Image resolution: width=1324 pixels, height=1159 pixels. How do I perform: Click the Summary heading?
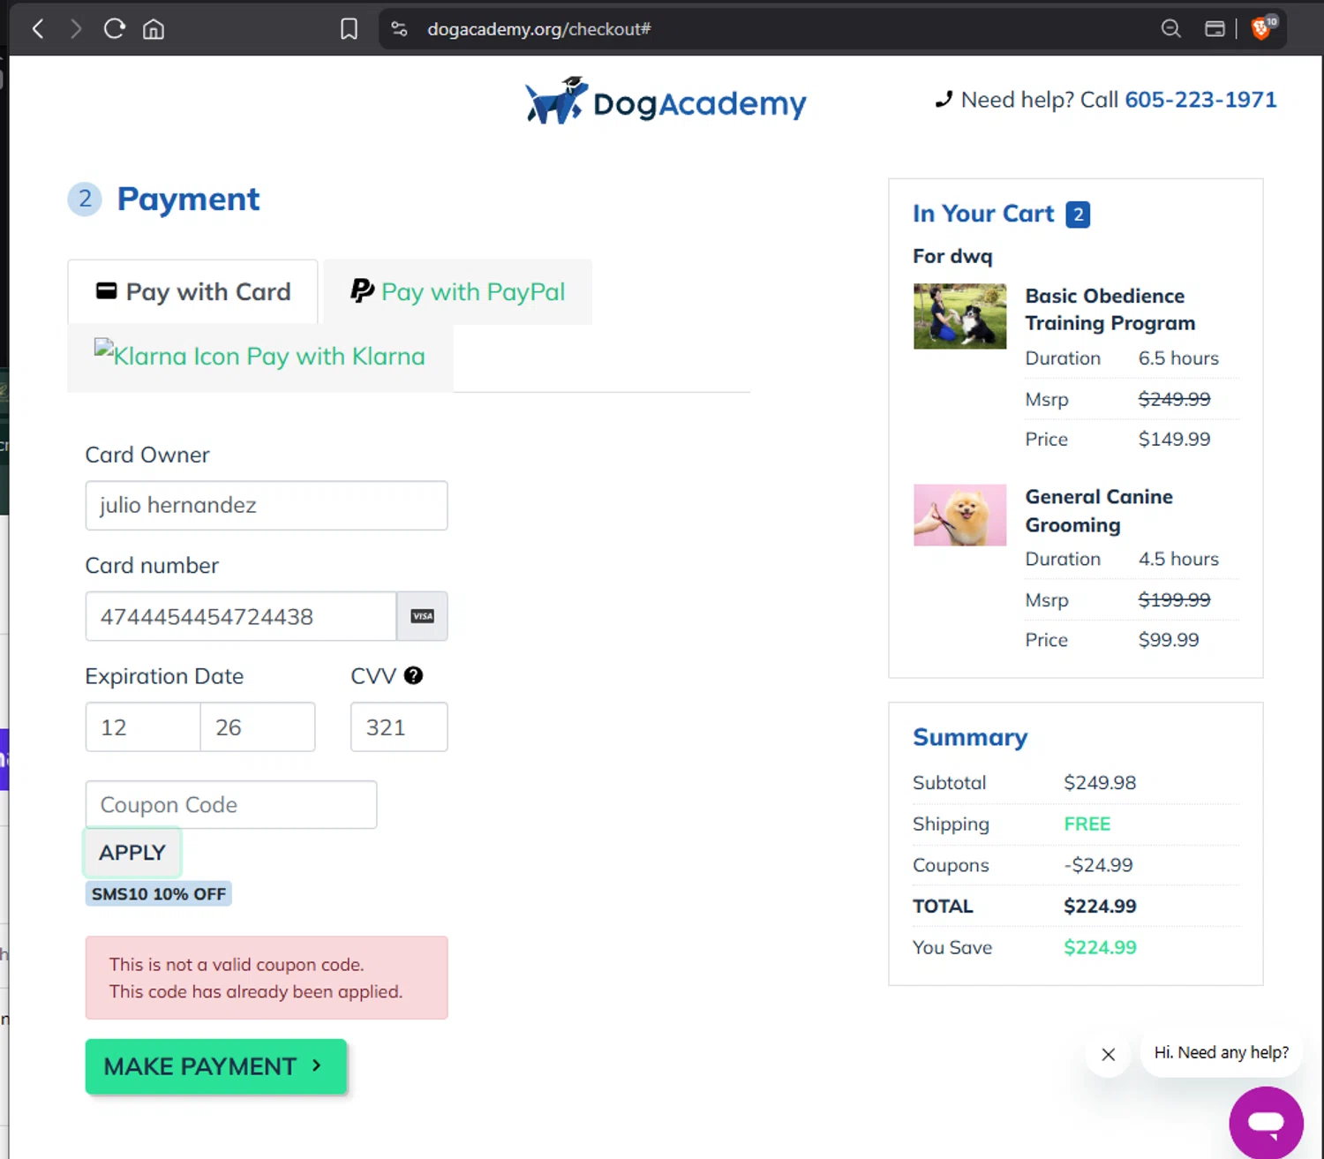click(970, 737)
